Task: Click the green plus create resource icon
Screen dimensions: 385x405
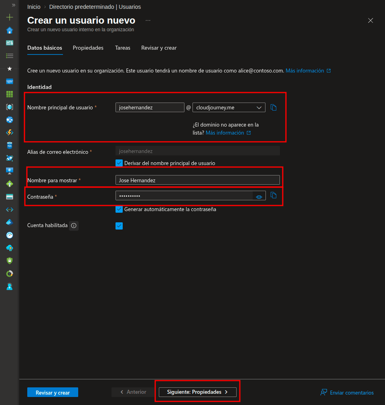Action: tap(10, 17)
